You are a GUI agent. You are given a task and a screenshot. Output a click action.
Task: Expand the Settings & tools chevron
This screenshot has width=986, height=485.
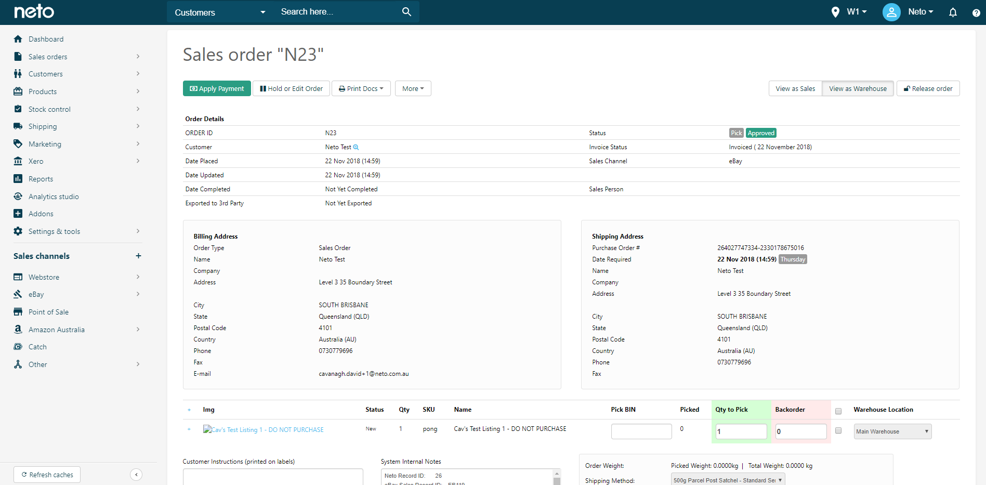click(138, 231)
